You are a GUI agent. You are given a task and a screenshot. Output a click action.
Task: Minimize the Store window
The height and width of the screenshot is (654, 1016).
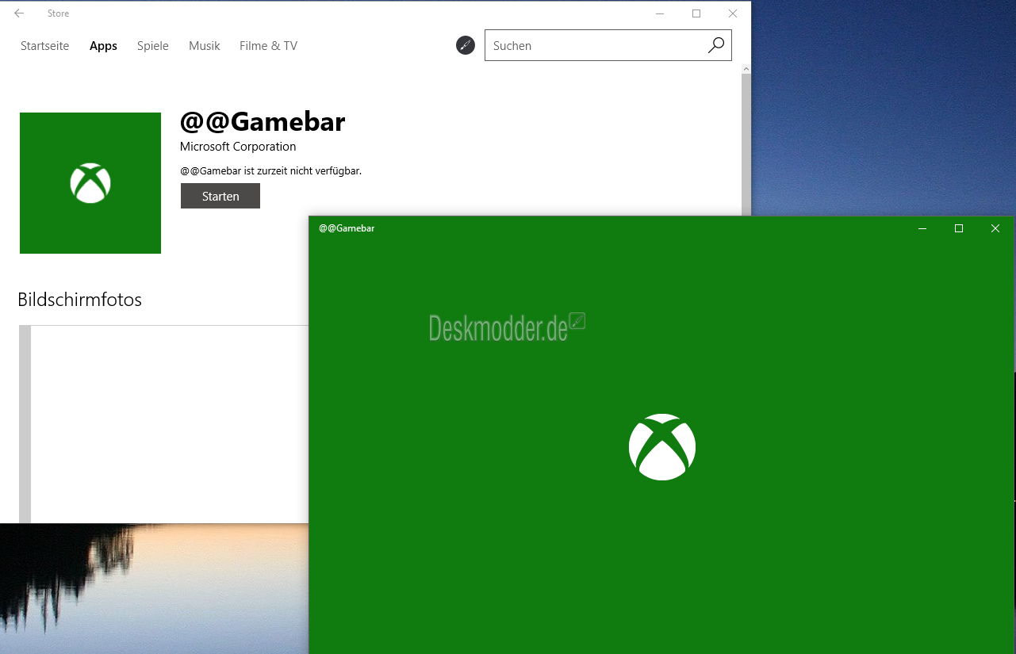[x=660, y=13]
